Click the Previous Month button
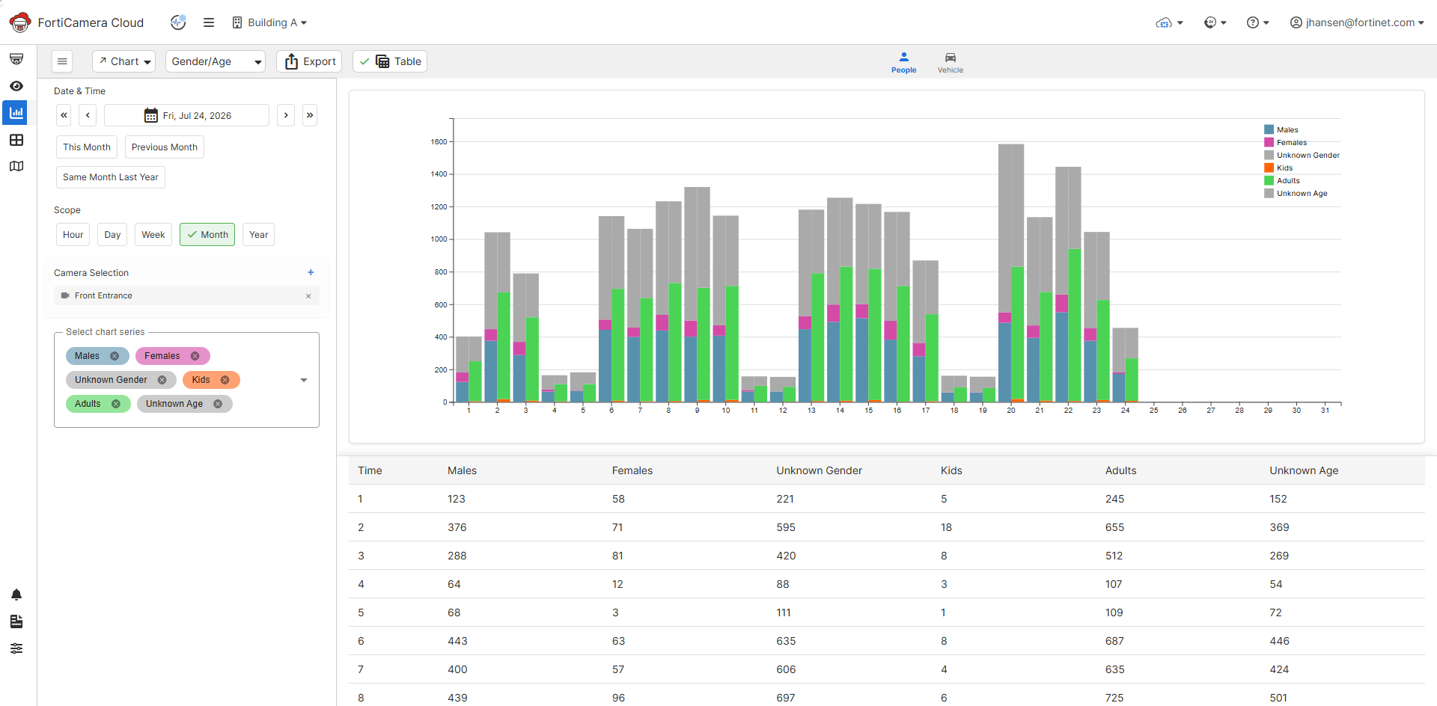Screen dimensions: 1437x706 (x=165, y=147)
